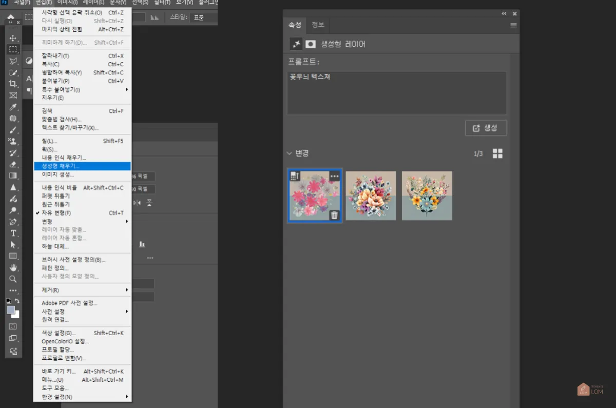616x408 pixels.
Task: Click the generative layer sparkle icon
Action: pyautogui.click(x=296, y=44)
